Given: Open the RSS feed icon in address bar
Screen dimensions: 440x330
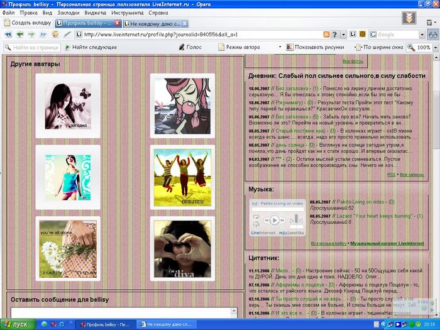Looking at the screenshot, I should 326,35.
